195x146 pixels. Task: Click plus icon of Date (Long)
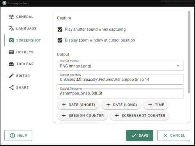(x=108, y=105)
